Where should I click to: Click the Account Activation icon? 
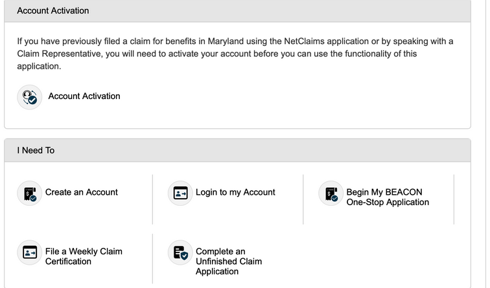29,97
